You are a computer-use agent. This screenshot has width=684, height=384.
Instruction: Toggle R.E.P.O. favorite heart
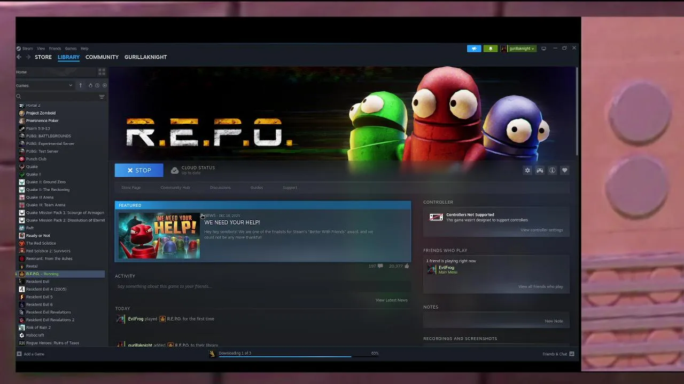[x=564, y=170]
